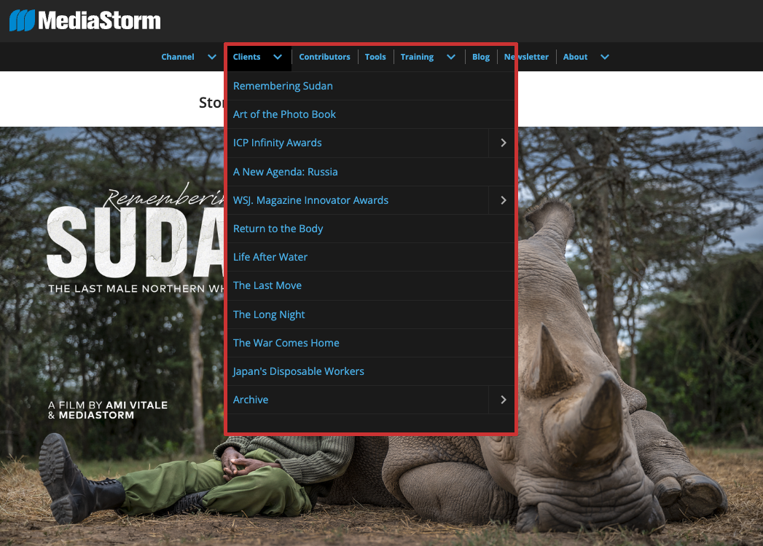The width and height of the screenshot is (763, 546).
Task: Select Return to the Body
Action: pos(278,229)
